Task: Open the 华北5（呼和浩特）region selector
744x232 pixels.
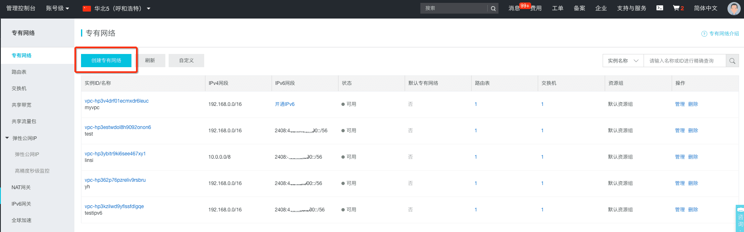Action: coord(122,8)
